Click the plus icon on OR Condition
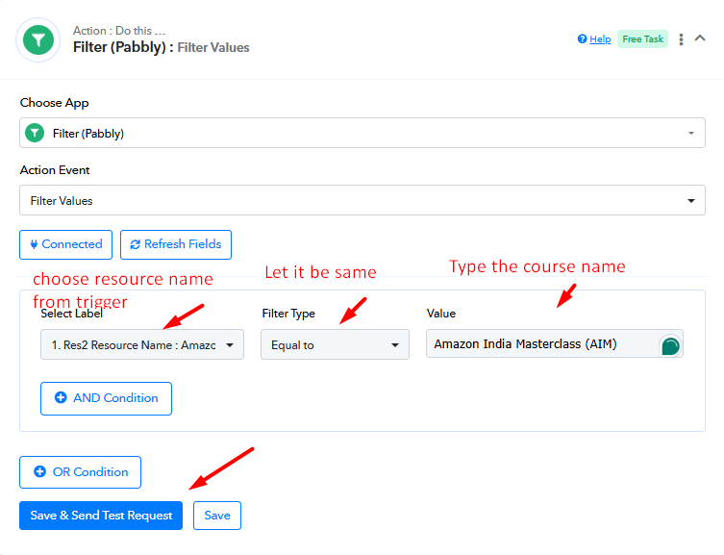This screenshot has width=724, height=555. point(39,471)
